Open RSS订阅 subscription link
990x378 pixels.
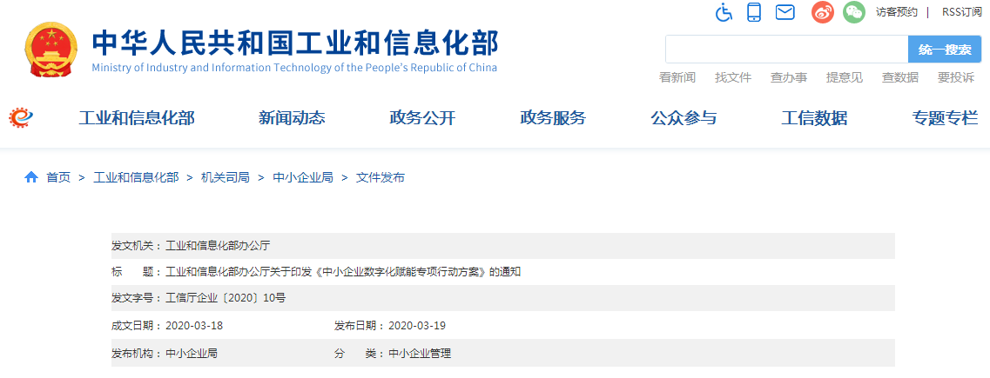(961, 12)
